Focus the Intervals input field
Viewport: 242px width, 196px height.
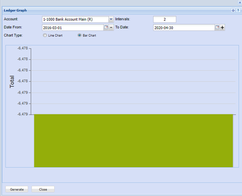point(165,19)
